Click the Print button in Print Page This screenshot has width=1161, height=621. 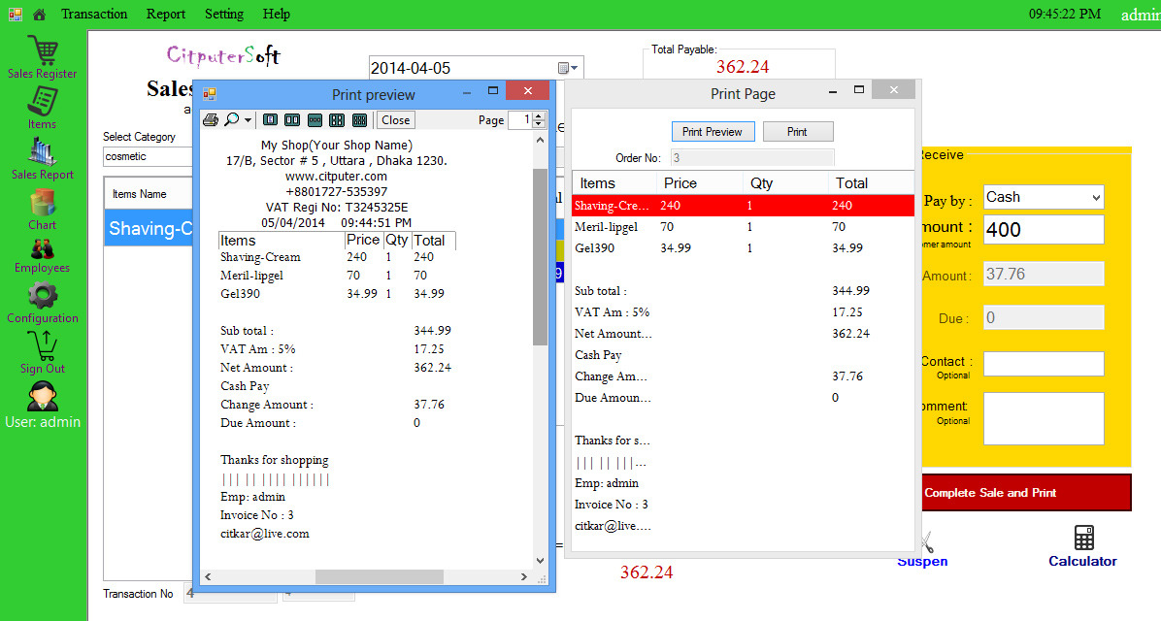coord(797,131)
